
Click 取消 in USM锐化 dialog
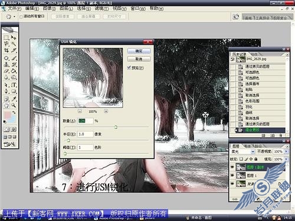139,59
